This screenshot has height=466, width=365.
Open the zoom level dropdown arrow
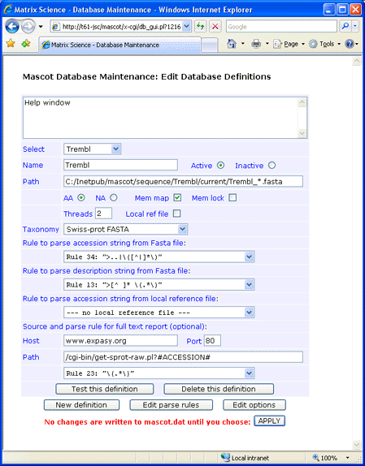click(347, 458)
